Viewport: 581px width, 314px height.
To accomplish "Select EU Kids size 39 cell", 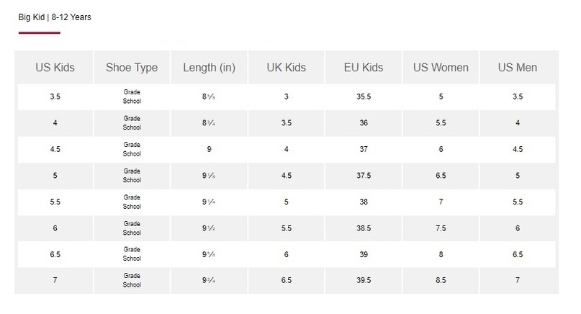I will coord(364,254).
